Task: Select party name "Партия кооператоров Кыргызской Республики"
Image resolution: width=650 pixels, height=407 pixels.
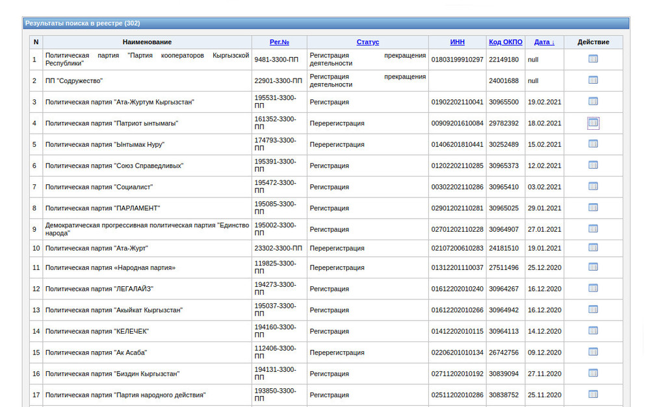Action: pos(147,59)
